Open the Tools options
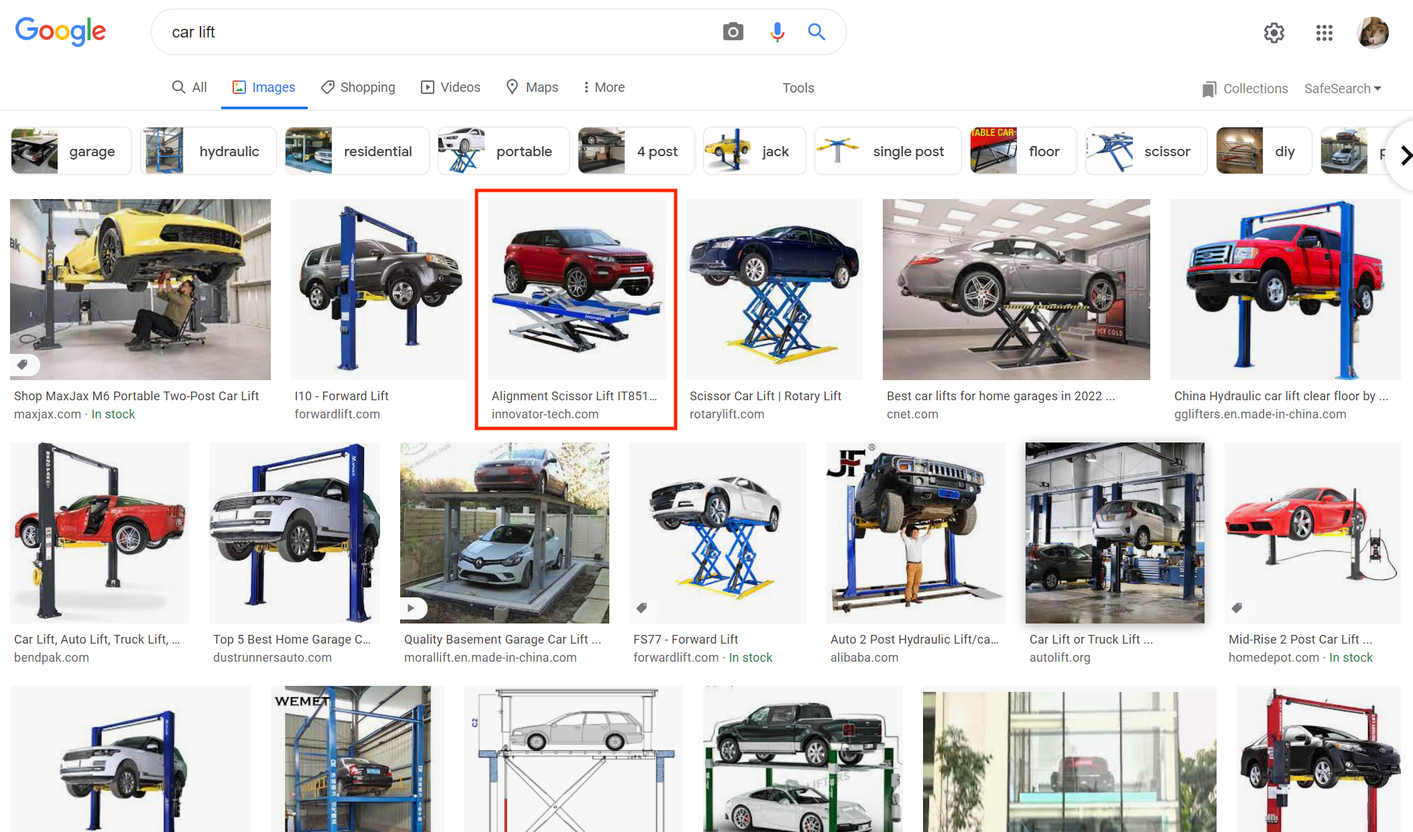This screenshot has height=832, width=1413. [798, 88]
